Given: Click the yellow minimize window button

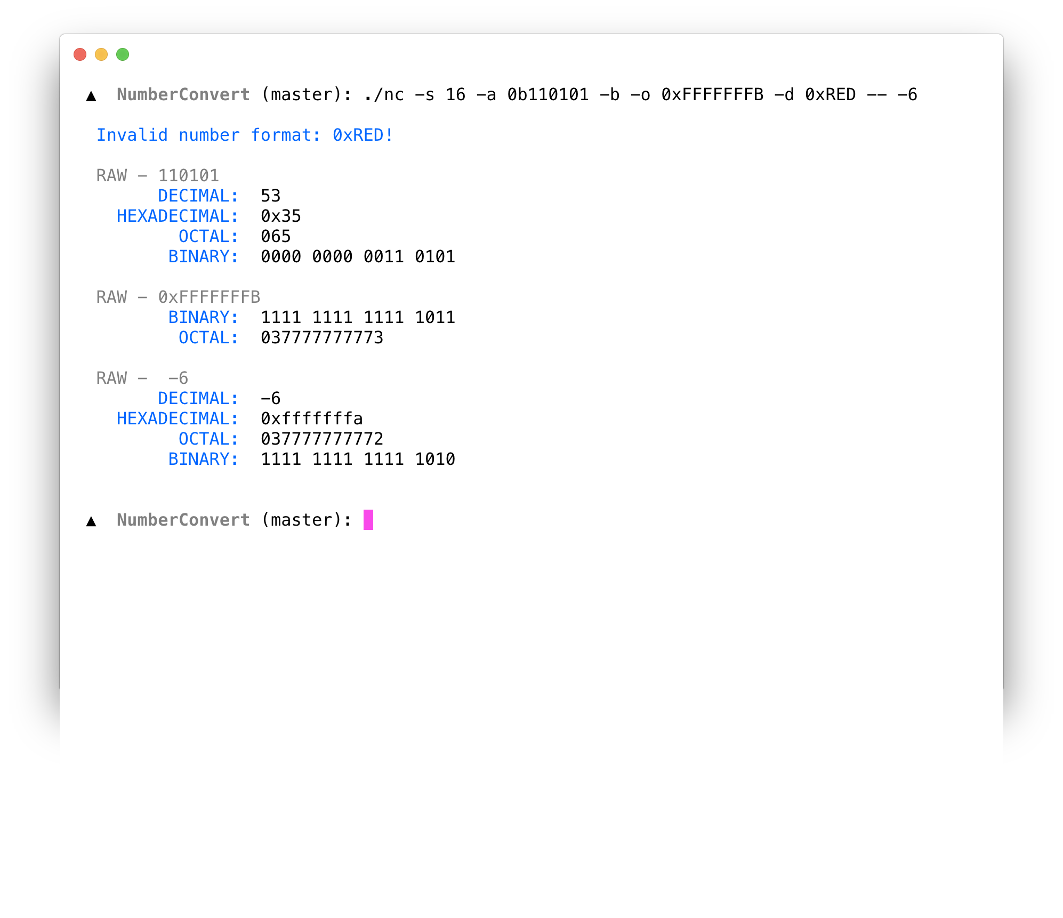Looking at the screenshot, I should [x=101, y=54].
